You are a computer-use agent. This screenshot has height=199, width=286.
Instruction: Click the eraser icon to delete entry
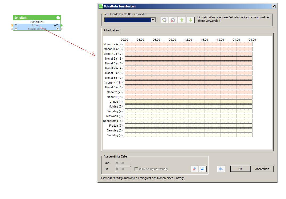click(x=194, y=169)
